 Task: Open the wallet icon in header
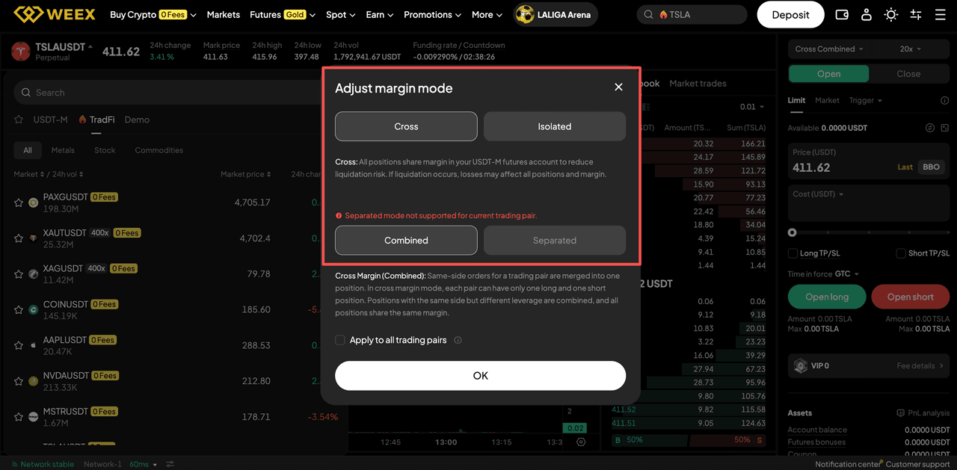click(x=841, y=14)
